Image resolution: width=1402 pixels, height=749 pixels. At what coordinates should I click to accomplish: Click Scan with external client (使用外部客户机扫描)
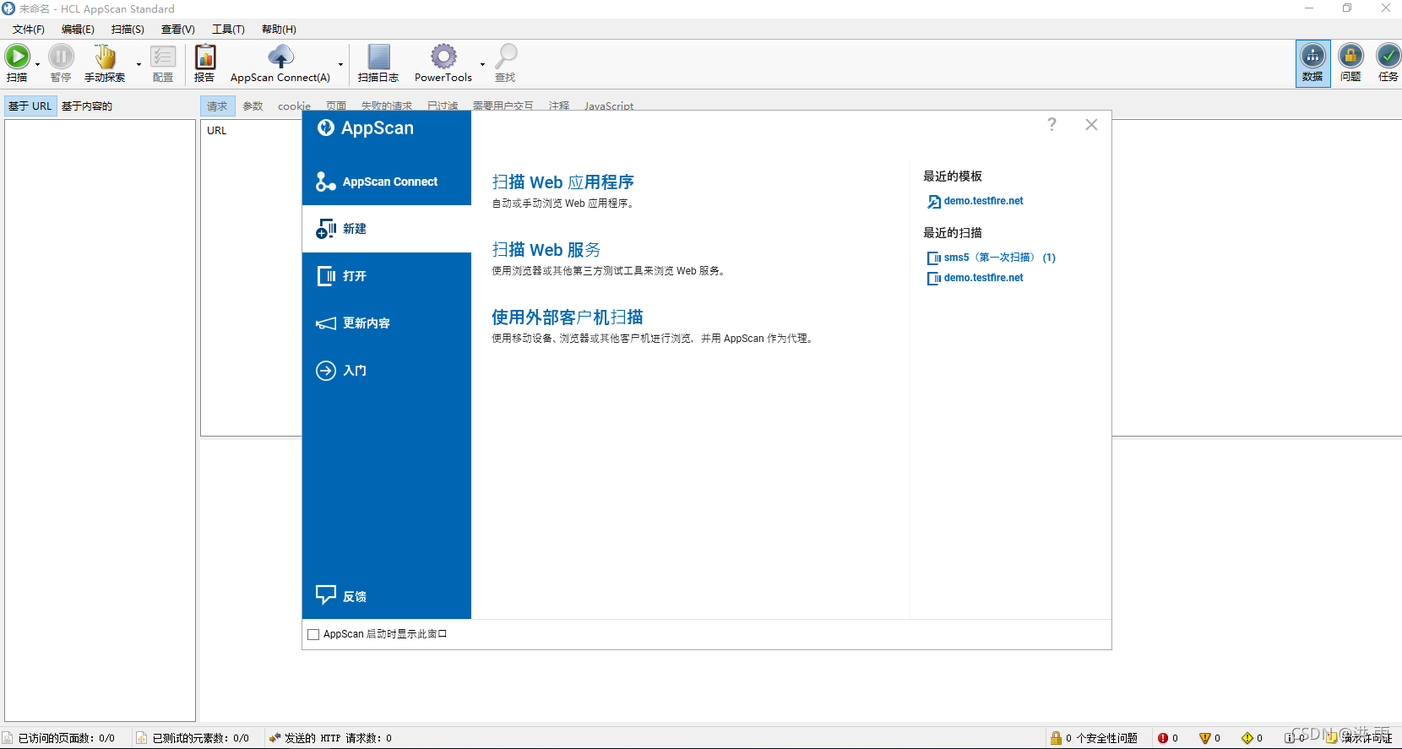(x=568, y=317)
